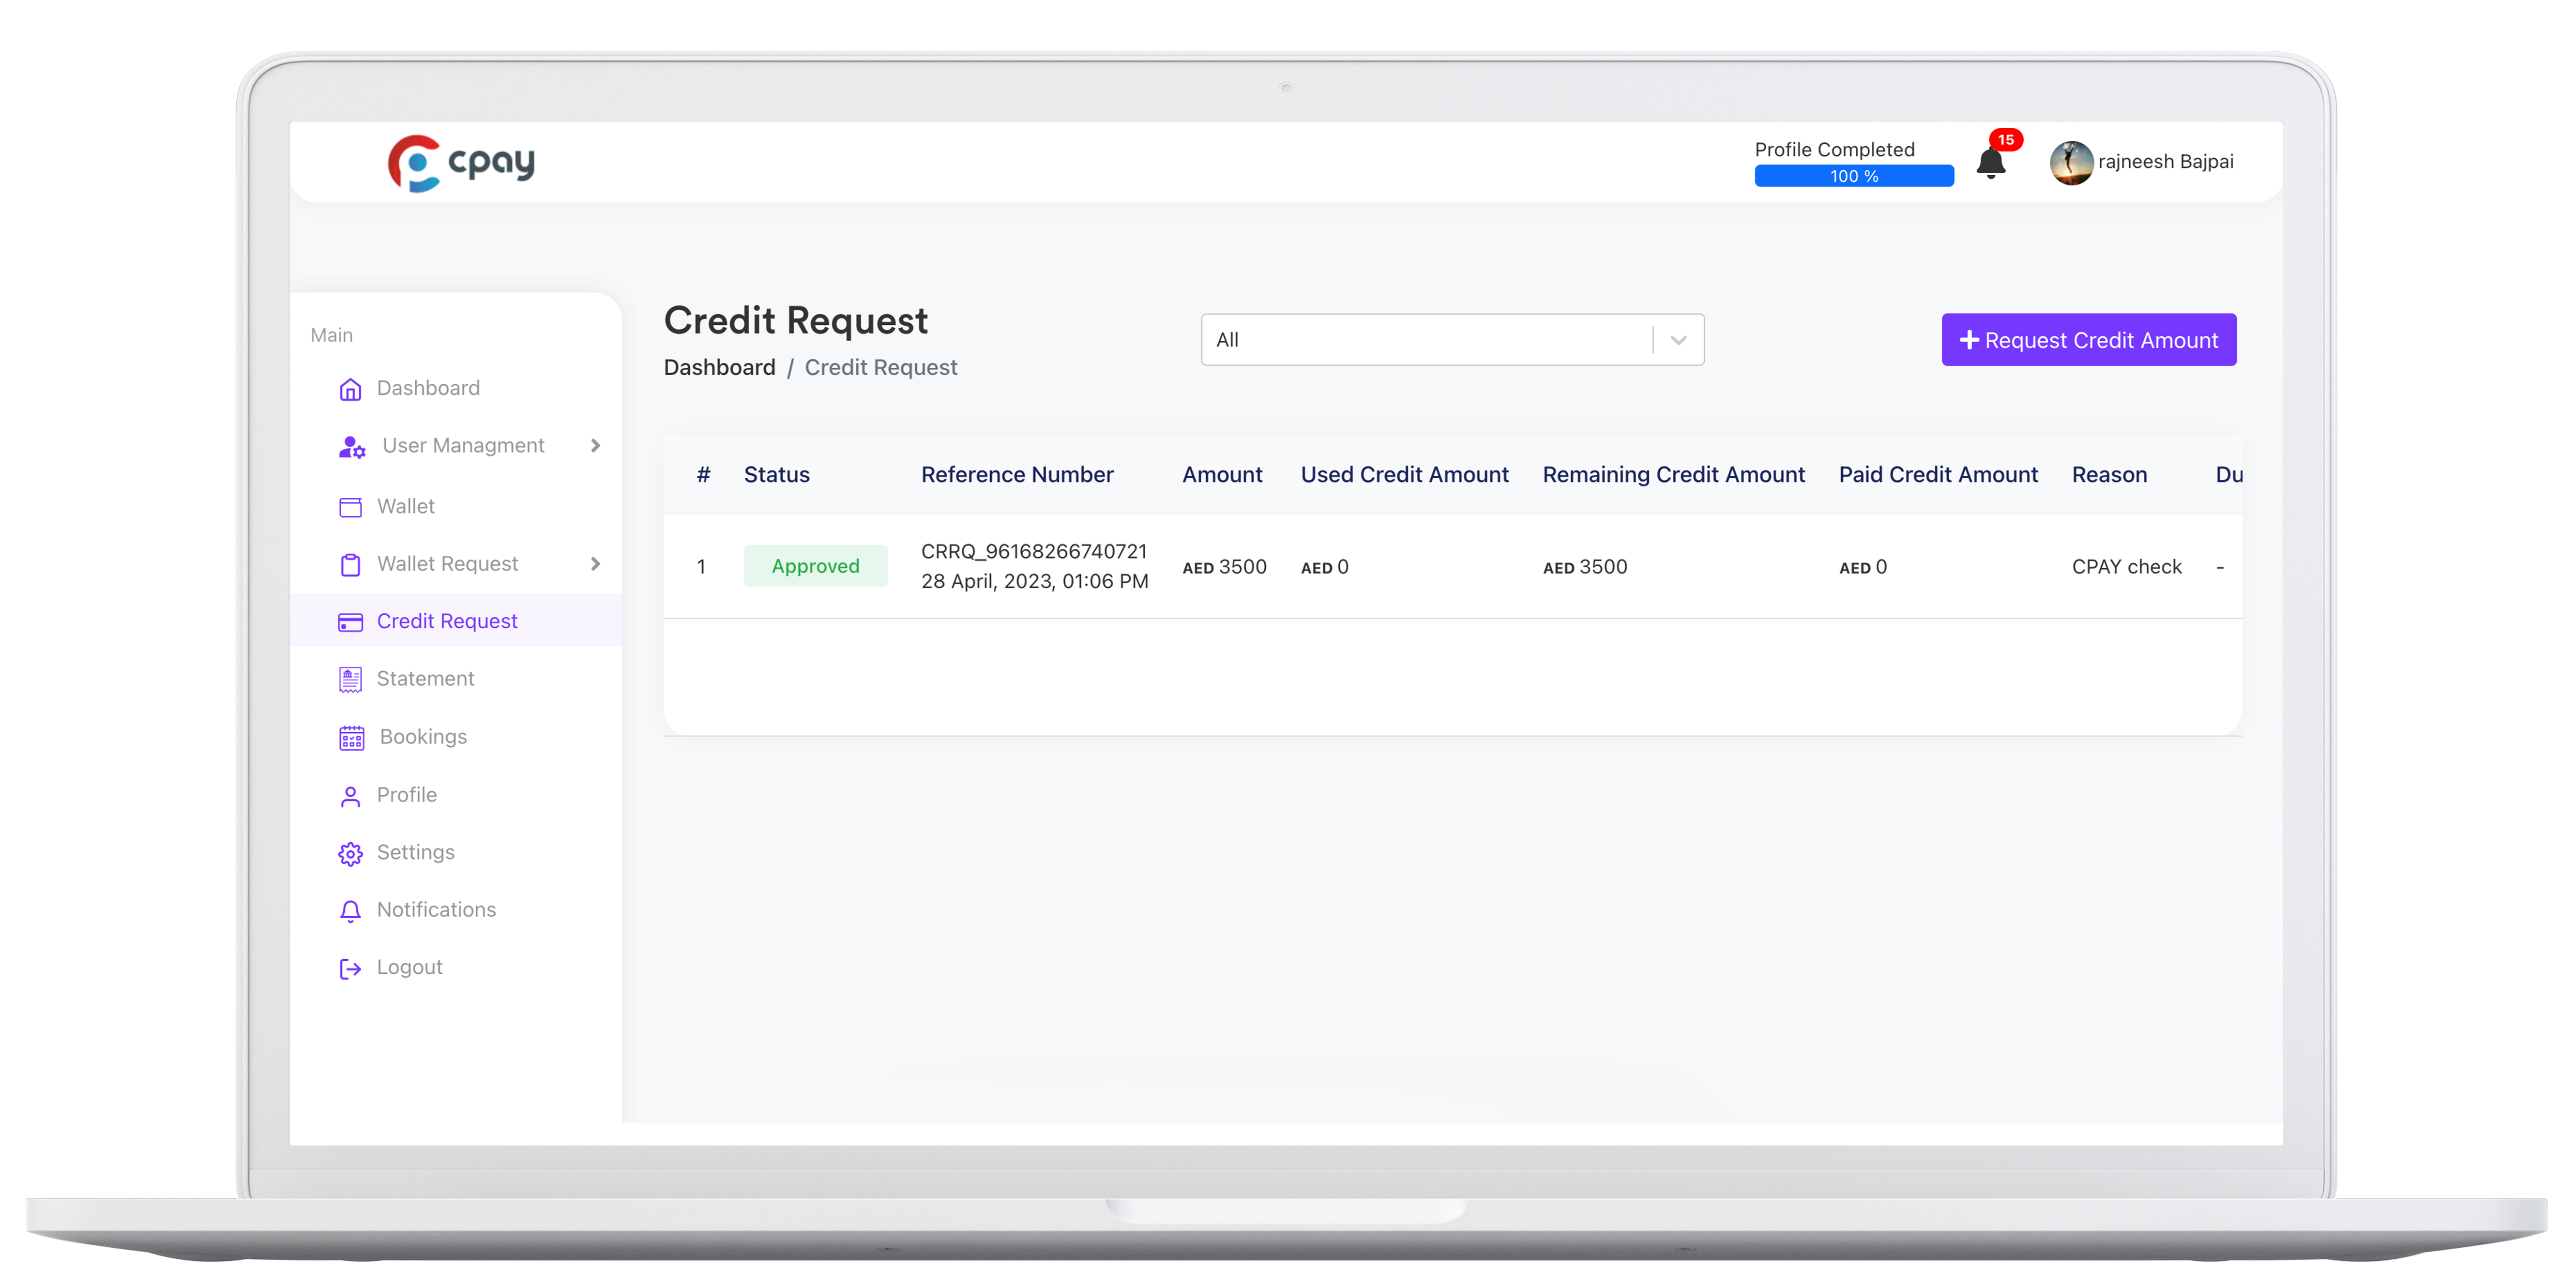Open Bookings in the sidebar

[x=423, y=737]
